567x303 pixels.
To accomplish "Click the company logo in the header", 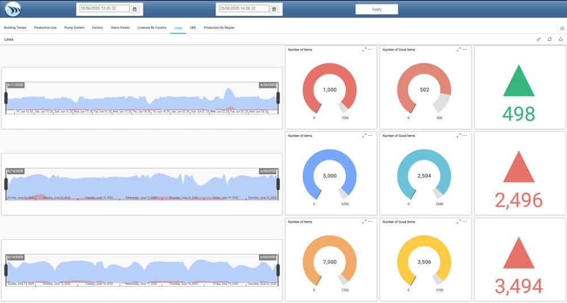I will pos(12,9).
